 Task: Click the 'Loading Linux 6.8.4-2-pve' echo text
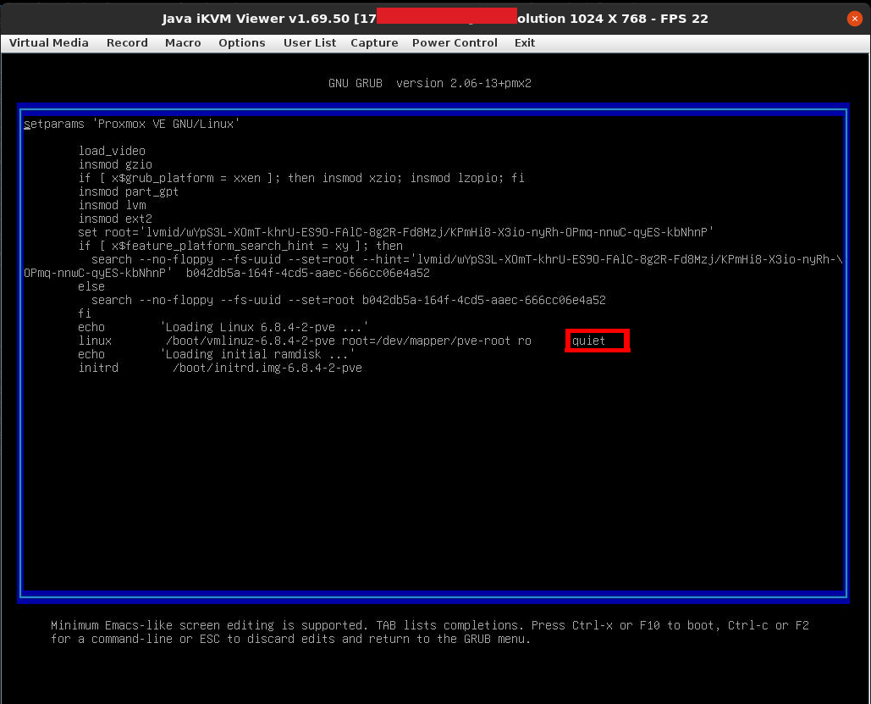coord(264,327)
